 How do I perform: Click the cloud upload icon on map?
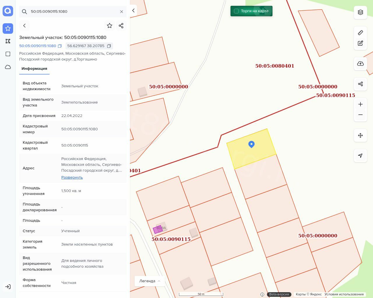pos(360,64)
